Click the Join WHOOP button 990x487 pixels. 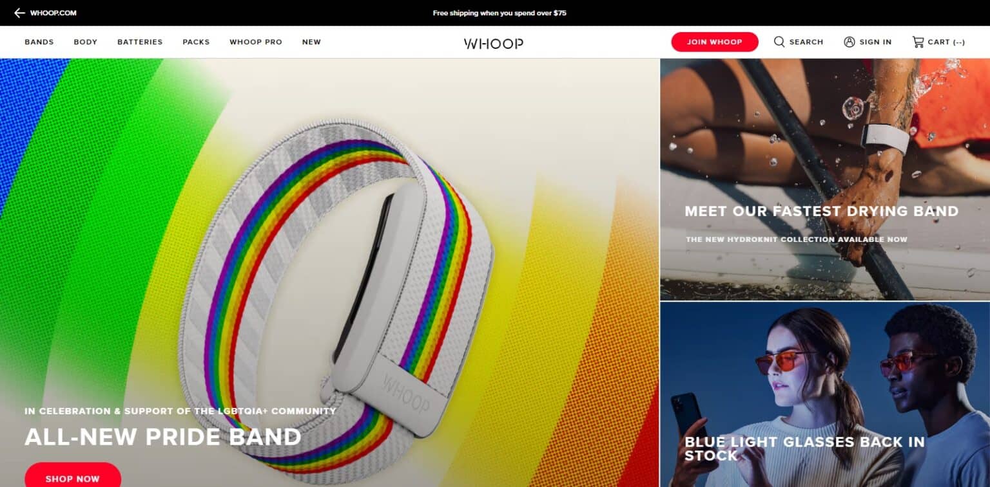click(x=715, y=42)
